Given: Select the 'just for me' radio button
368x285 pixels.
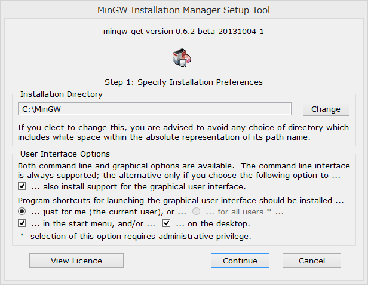Looking at the screenshot, I should point(22,212).
